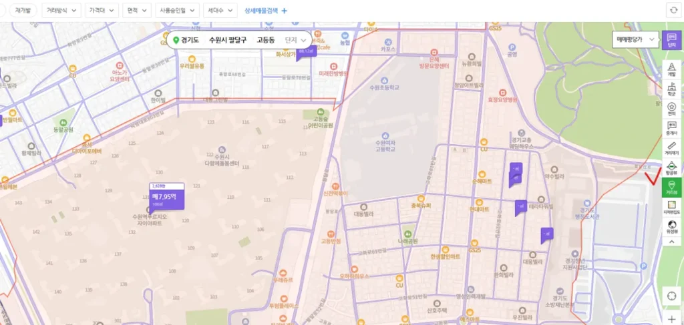Image resolution: width=684 pixels, height=325 pixels.
Task: Click the 투썸플레이스 cafe label
Action: coord(284,306)
